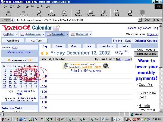
Task: Go to next day arrow
Action: (47, 53)
